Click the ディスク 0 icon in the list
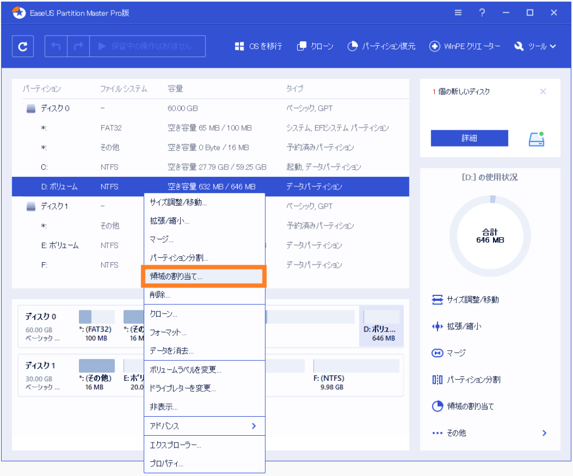This screenshot has width=573, height=476. tap(31, 108)
